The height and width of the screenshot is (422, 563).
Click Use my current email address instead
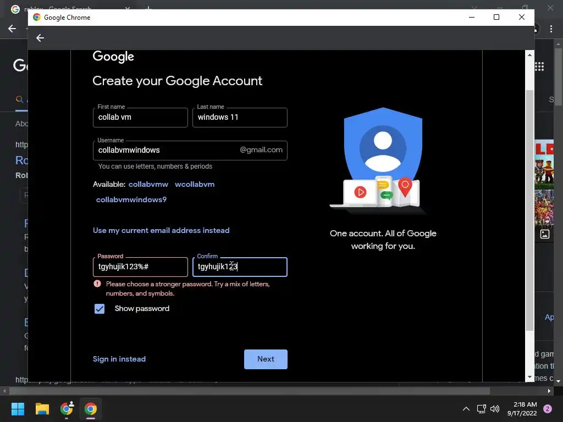pyautogui.click(x=161, y=230)
